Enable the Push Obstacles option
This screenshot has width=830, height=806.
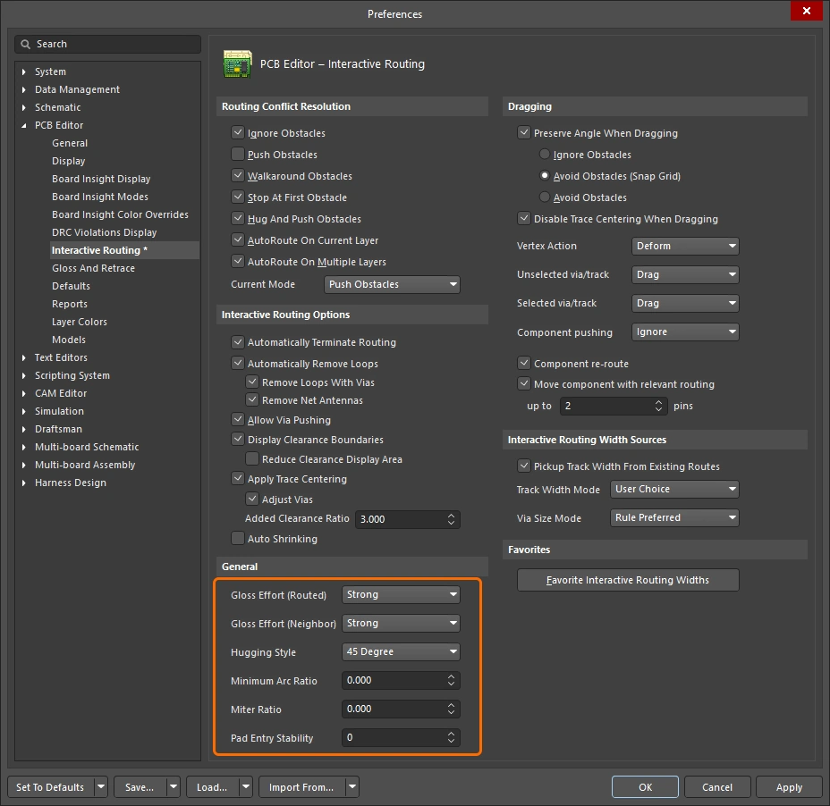pyautogui.click(x=239, y=155)
